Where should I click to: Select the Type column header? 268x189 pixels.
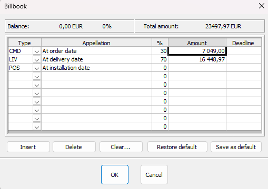[x=25, y=43]
